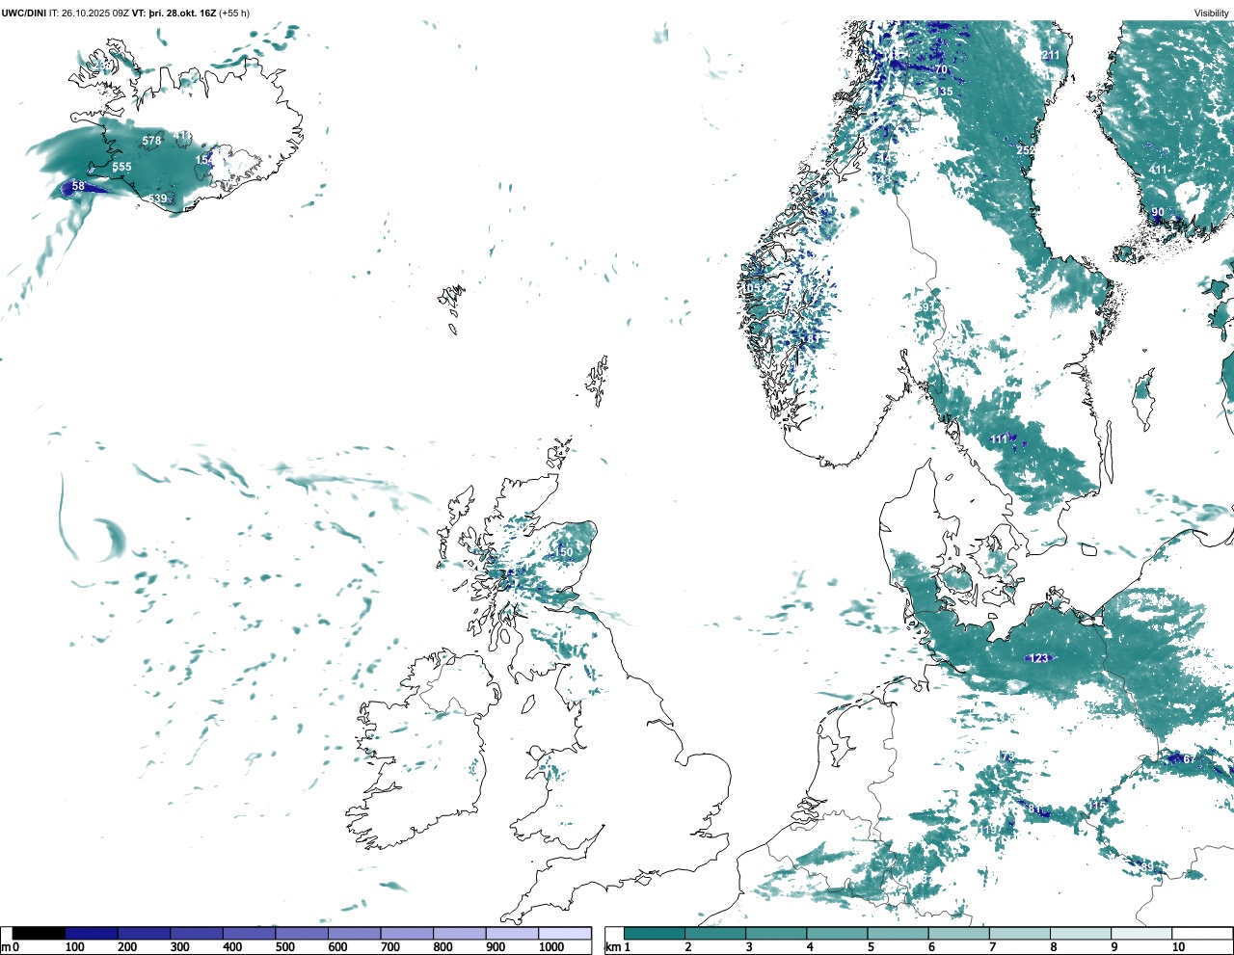Click the '150' value over Scotland
Viewport: 1234px width, 955px height.
pyautogui.click(x=564, y=552)
